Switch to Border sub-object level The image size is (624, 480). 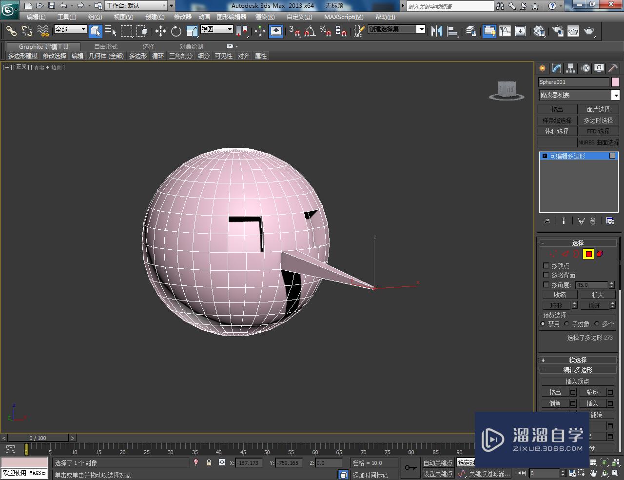pyautogui.click(x=576, y=254)
